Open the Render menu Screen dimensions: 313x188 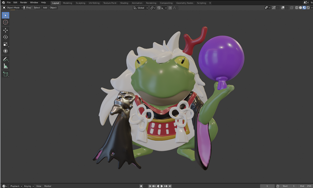[x=24, y=3]
